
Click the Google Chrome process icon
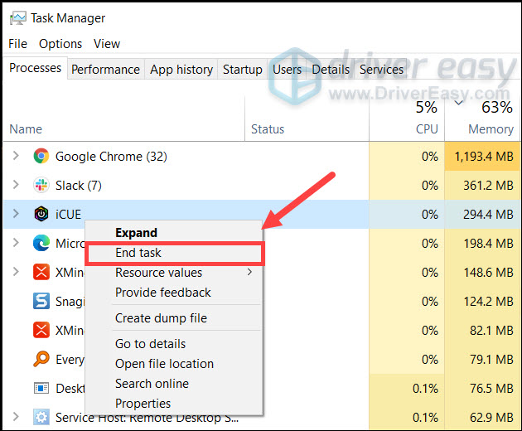[41, 156]
